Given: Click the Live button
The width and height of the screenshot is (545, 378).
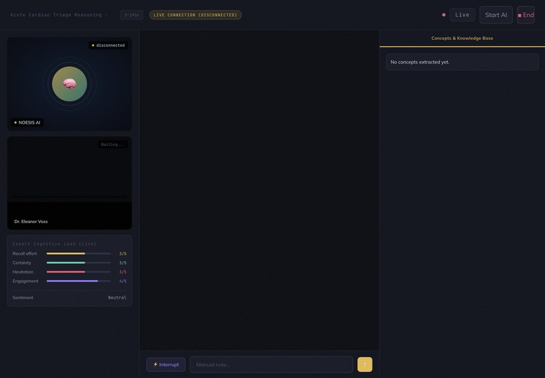Looking at the screenshot, I should coord(462,15).
